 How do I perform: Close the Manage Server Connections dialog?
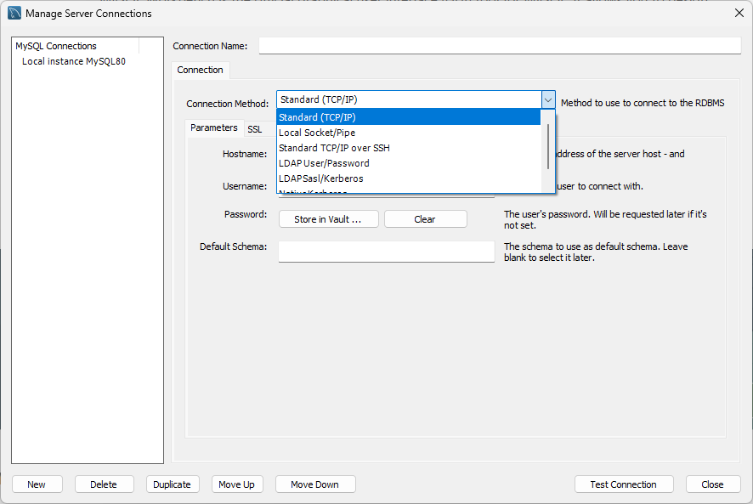[739, 13]
